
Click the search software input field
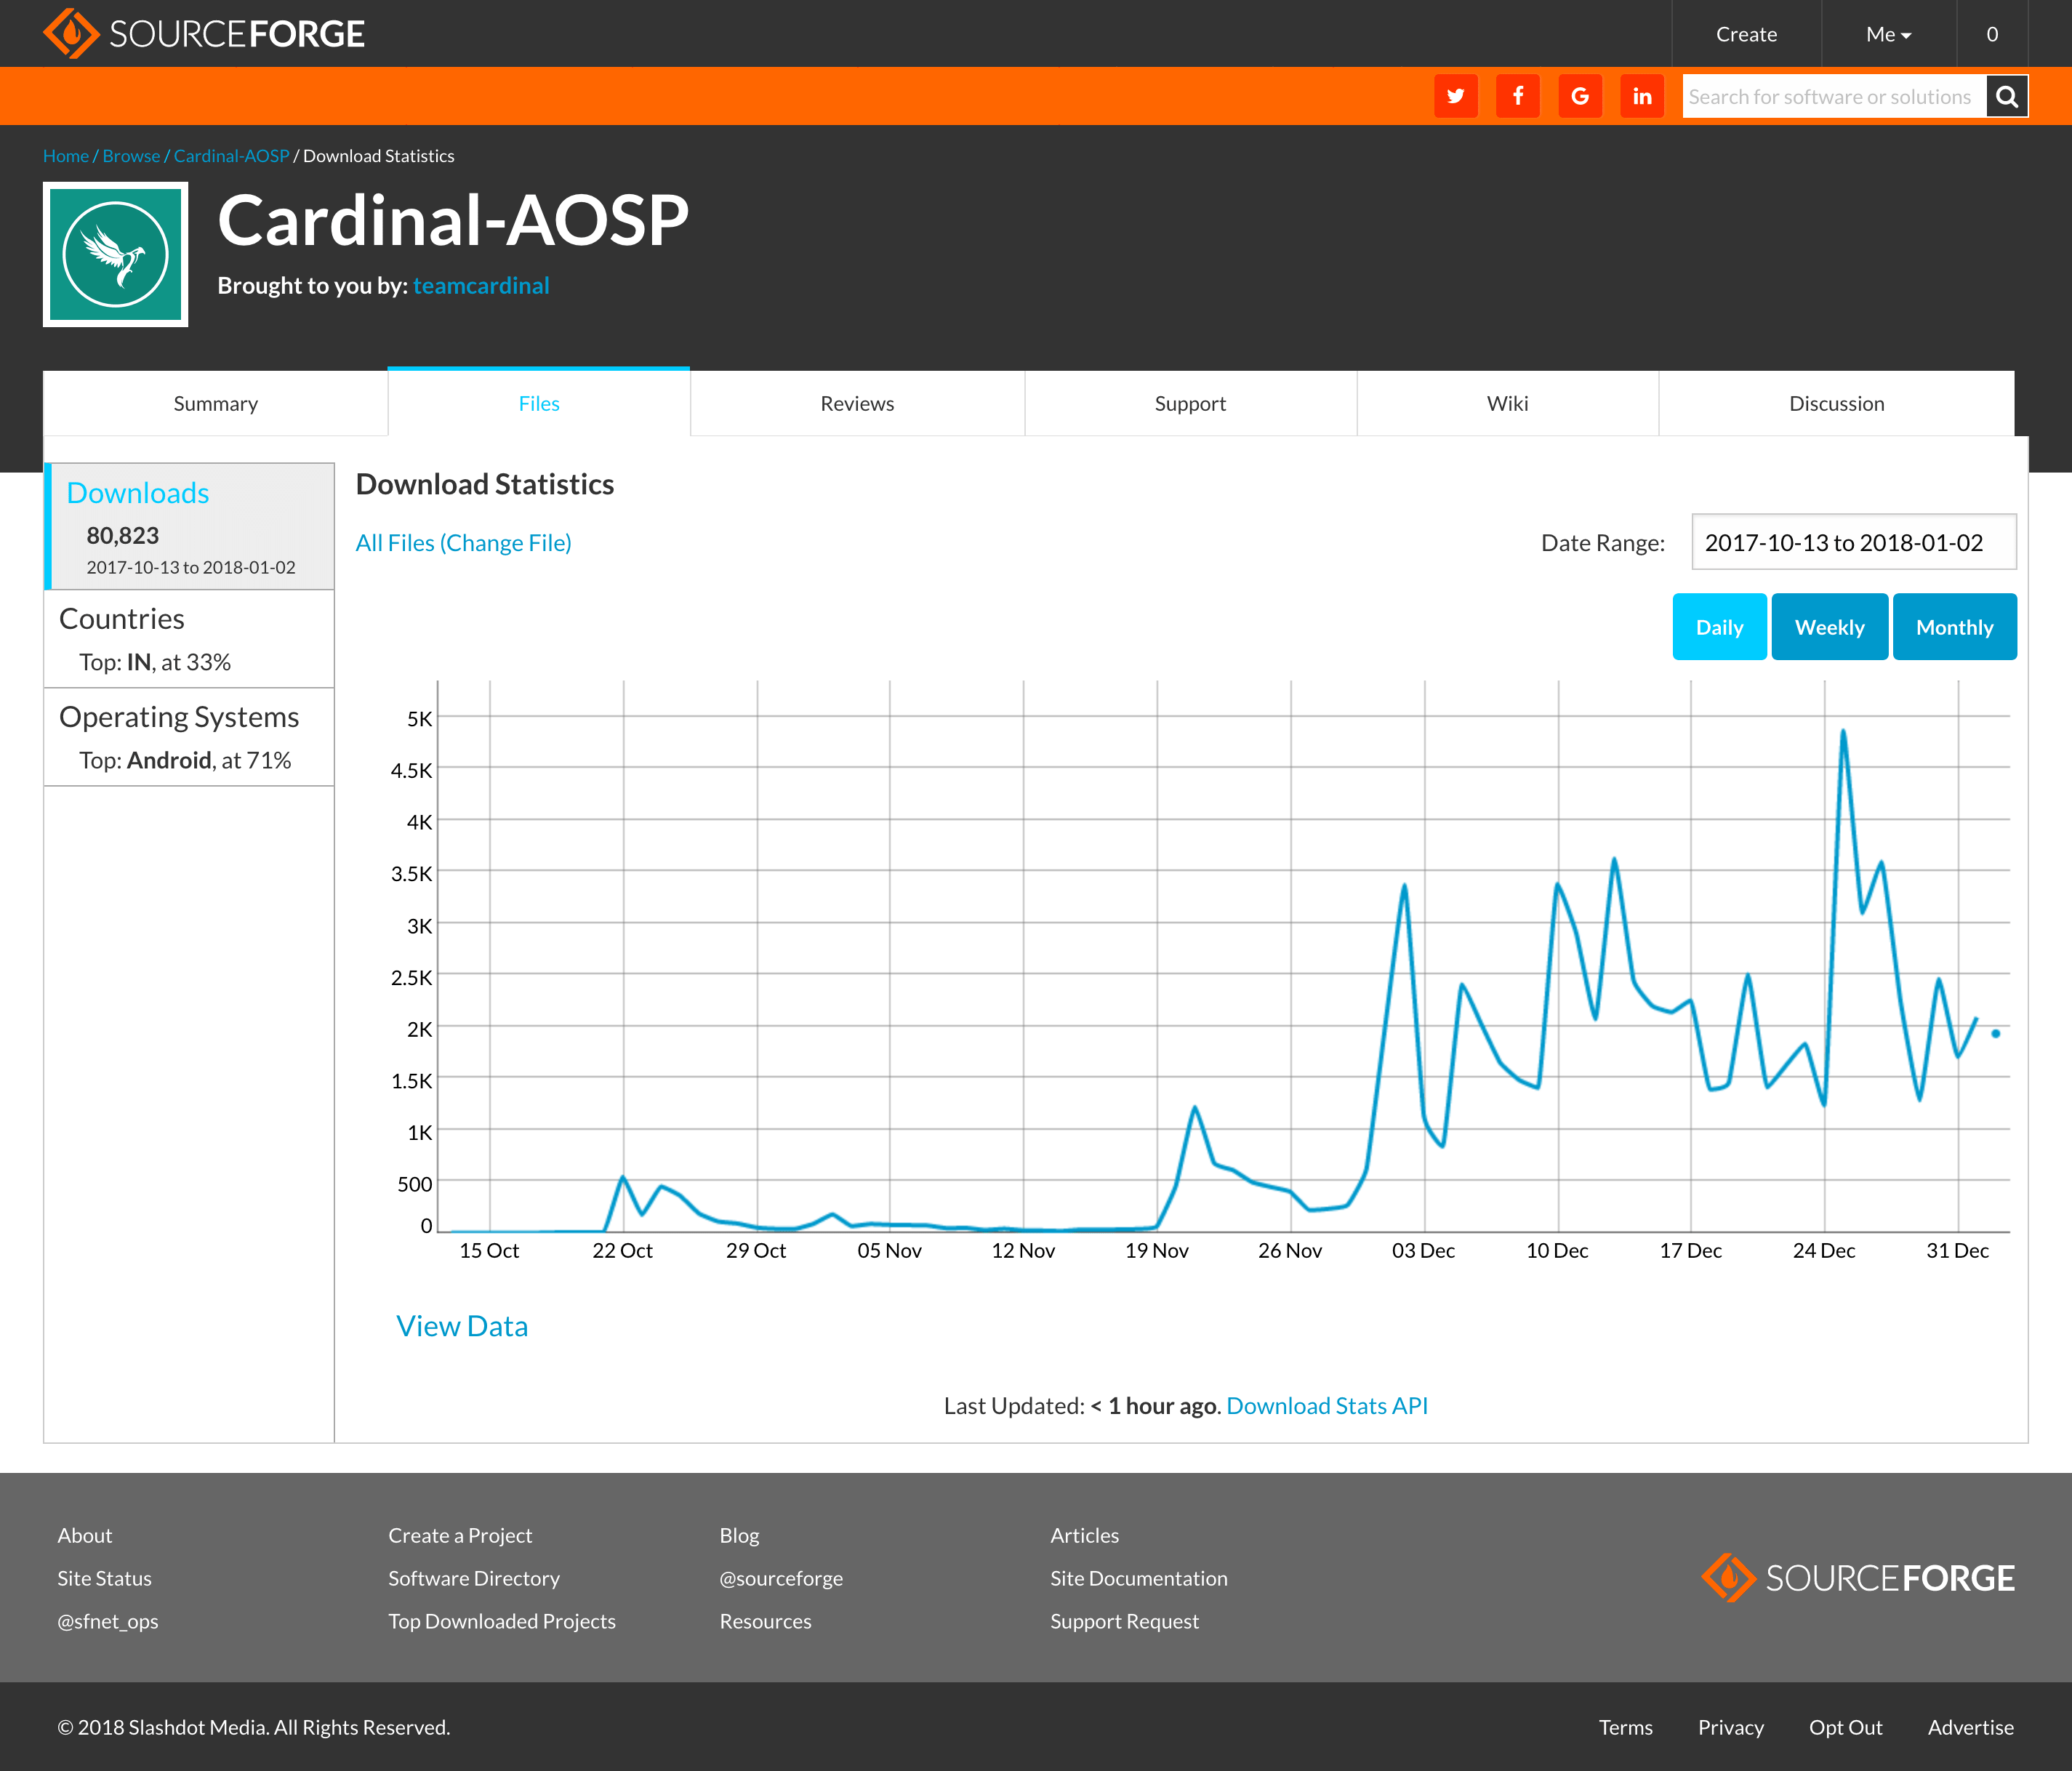point(1832,96)
